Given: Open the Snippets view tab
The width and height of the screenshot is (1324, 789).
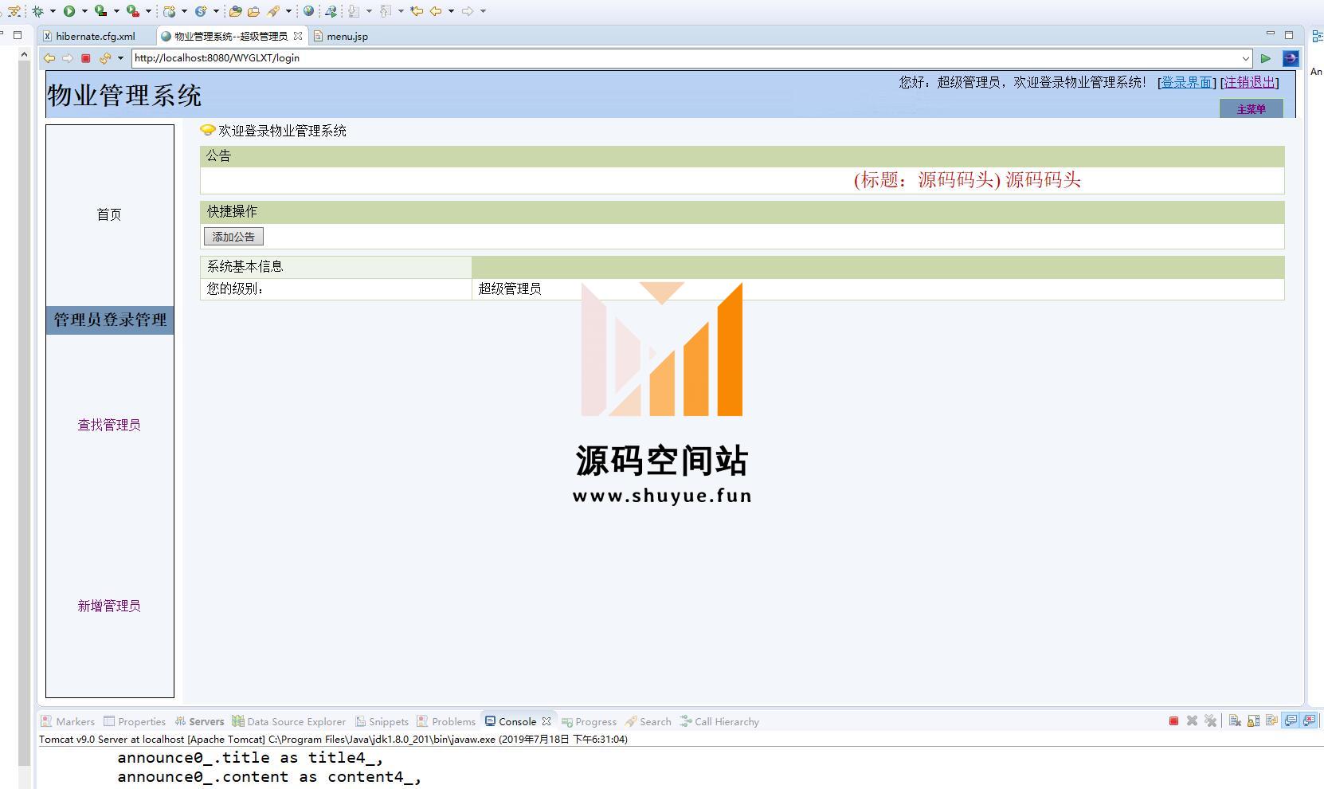Looking at the screenshot, I should 382,721.
